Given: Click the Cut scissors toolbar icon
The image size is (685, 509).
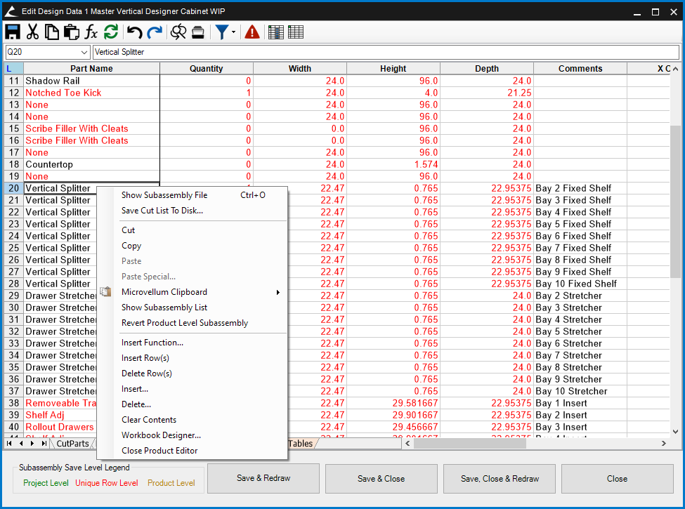Looking at the screenshot, I should [x=32, y=32].
